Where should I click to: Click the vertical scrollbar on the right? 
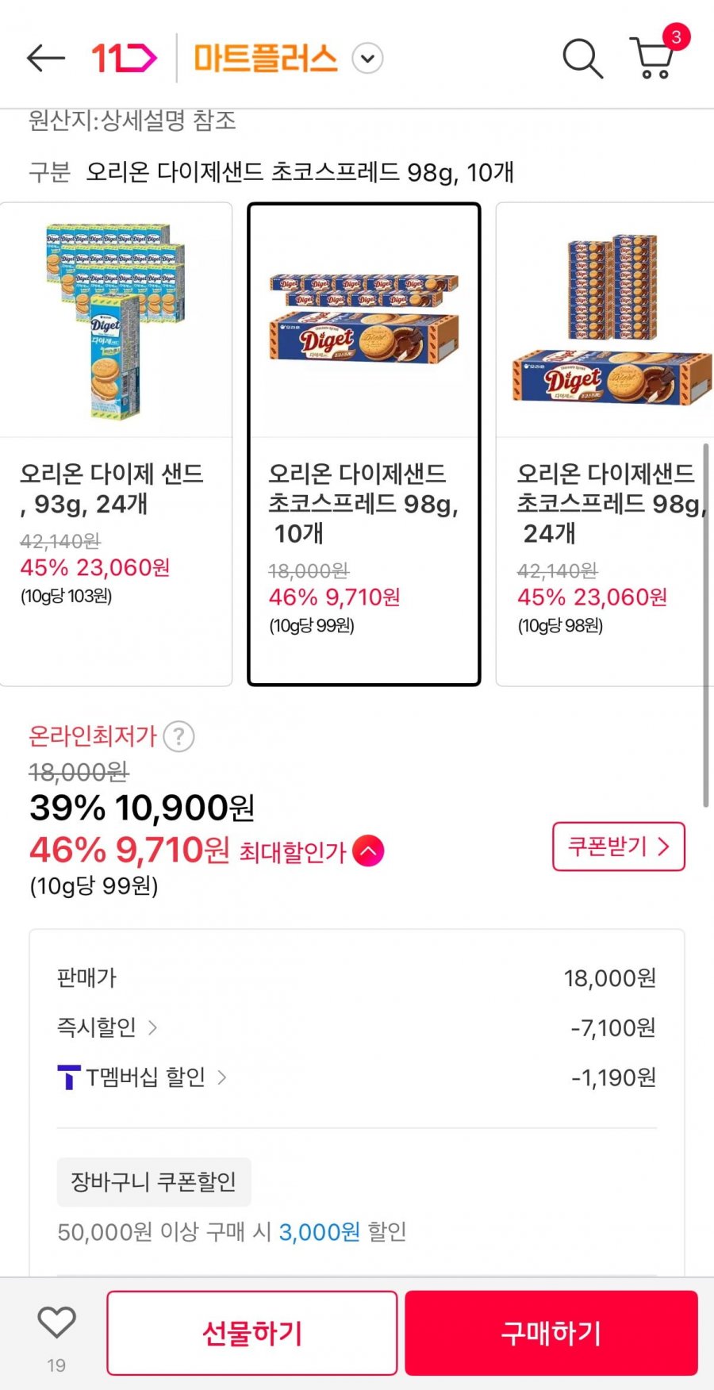705,626
